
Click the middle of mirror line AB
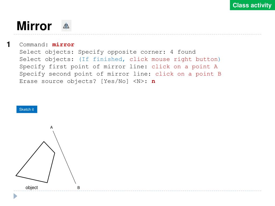pyautogui.click(x=64, y=157)
